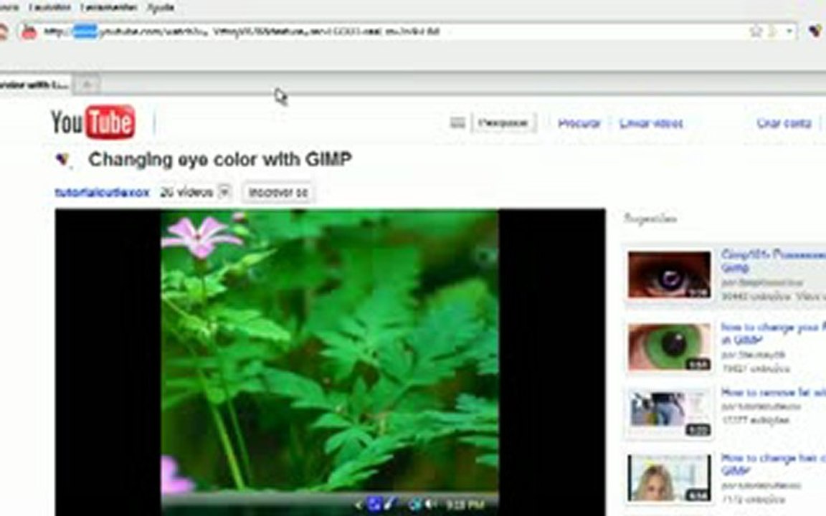
Task: Open the Procurar link
Action: pyautogui.click(x=579, y=123)
